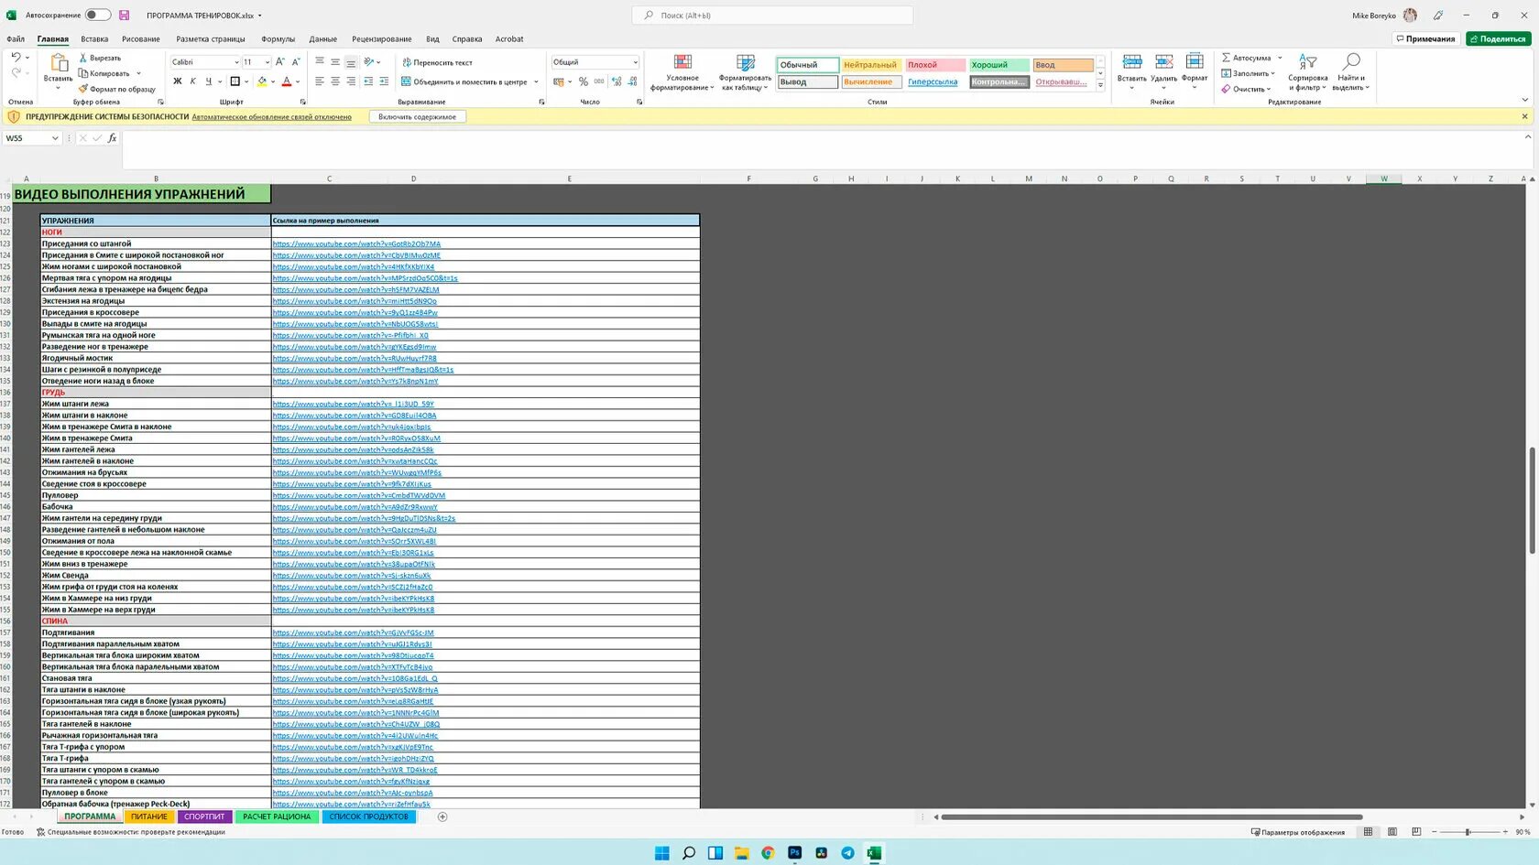Collapse the ribbon with the chevron

point(1525,100)
